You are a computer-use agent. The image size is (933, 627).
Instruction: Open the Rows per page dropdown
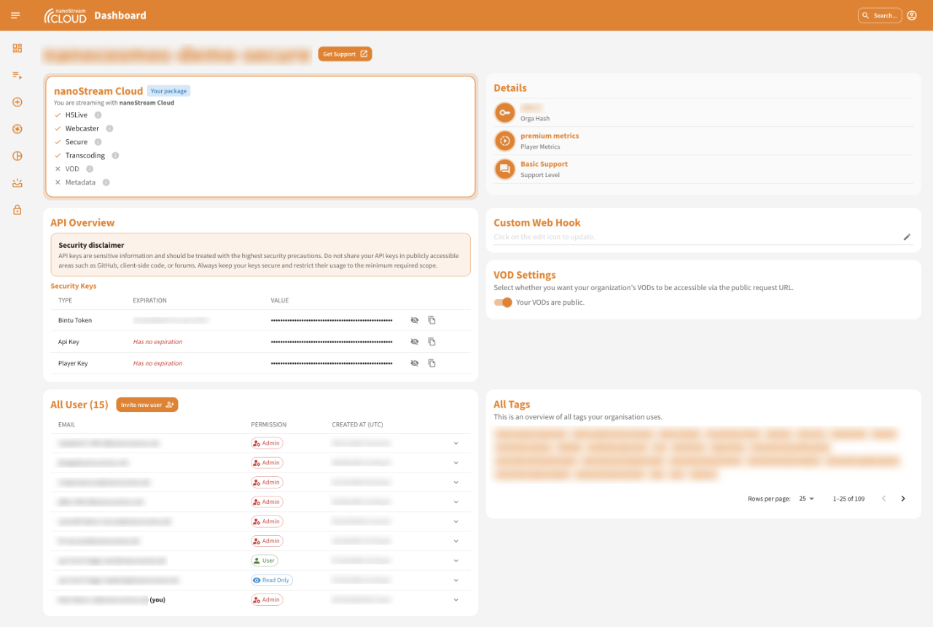click(806, 499)
